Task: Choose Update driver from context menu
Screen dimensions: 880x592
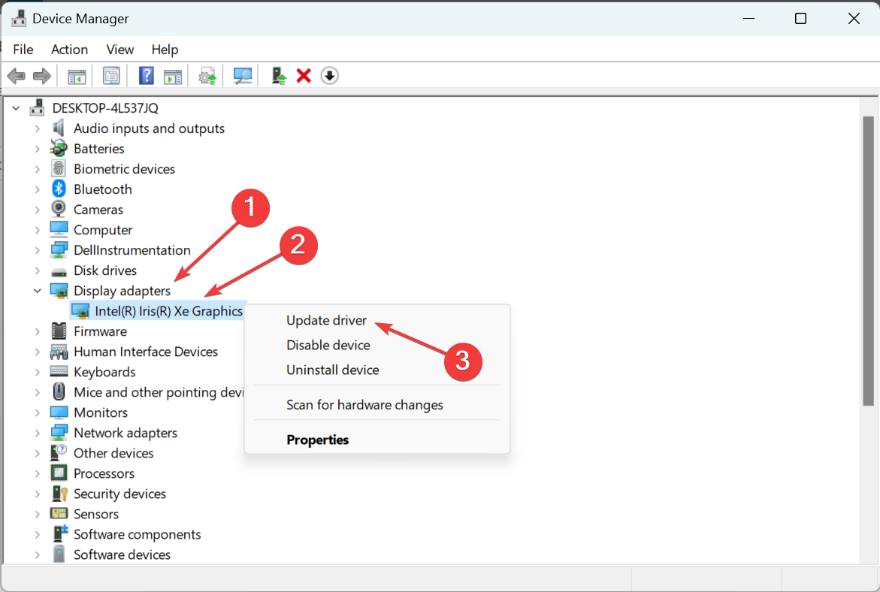Action: coord(326,320)
